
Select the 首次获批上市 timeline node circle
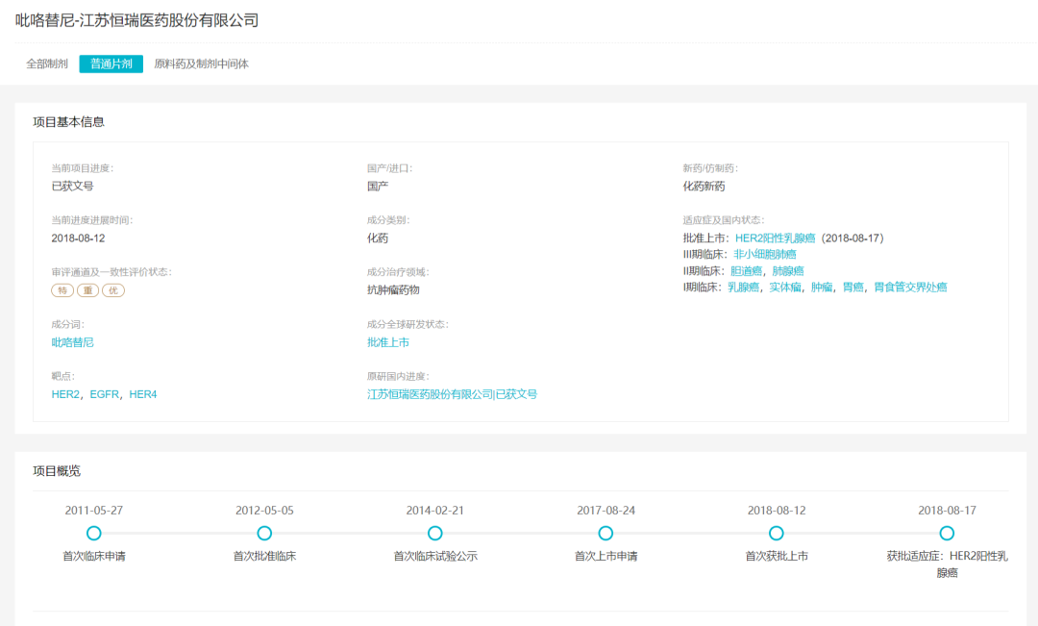777,534
